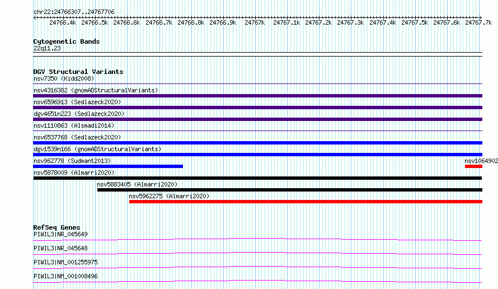Click the blue bar under dgv1539n166
The width and height of the screenshot is (498, 289).
(257, 155)
